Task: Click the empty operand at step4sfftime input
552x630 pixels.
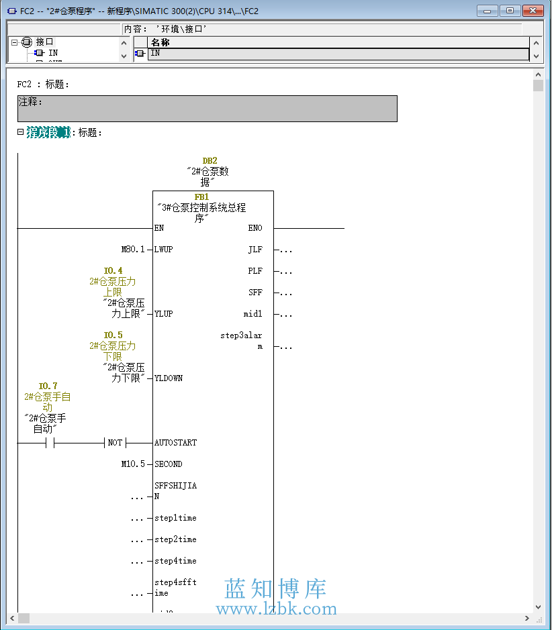Action: coord(137,594)
